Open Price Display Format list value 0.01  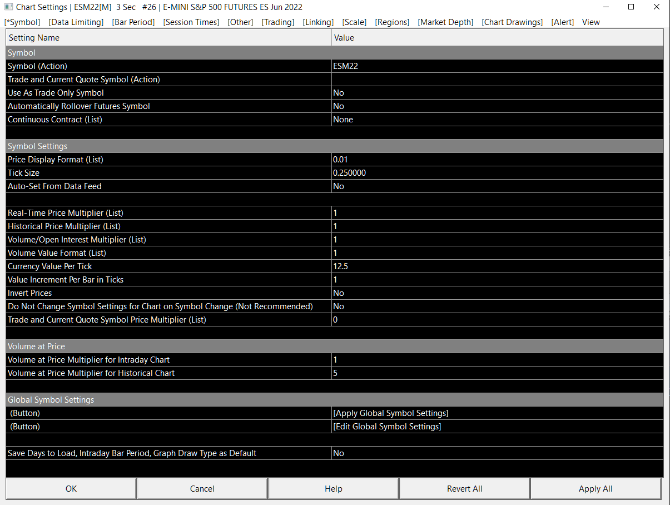497,160
